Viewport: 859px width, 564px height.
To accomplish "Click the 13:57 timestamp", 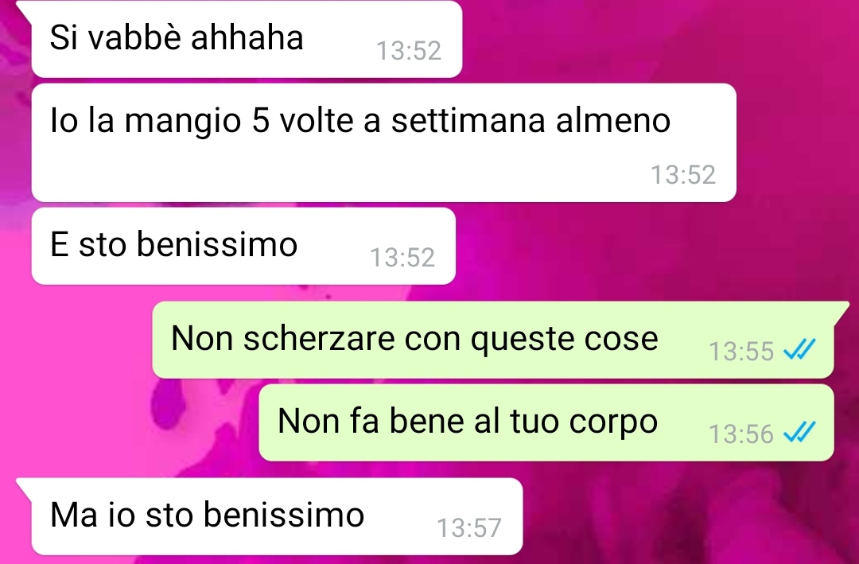I will click(469, 528).
